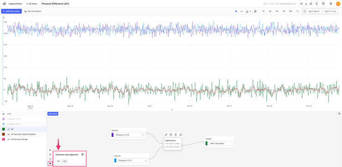Click the zoom out magnifier on node canvas
Screen dimensions: 342x167
(50, 155)
